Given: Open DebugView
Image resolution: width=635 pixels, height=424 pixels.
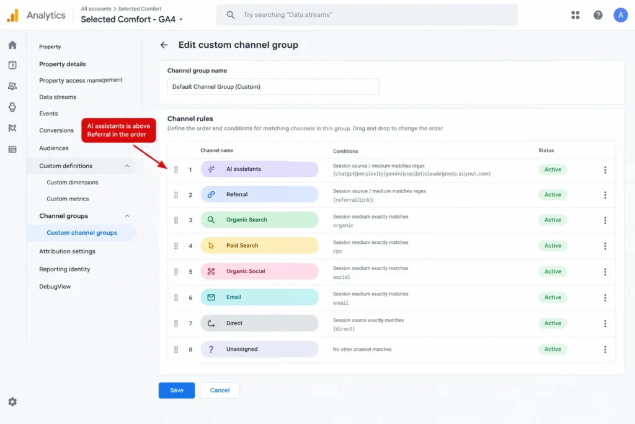Looking at the screenshot, I should coord(55,287).
